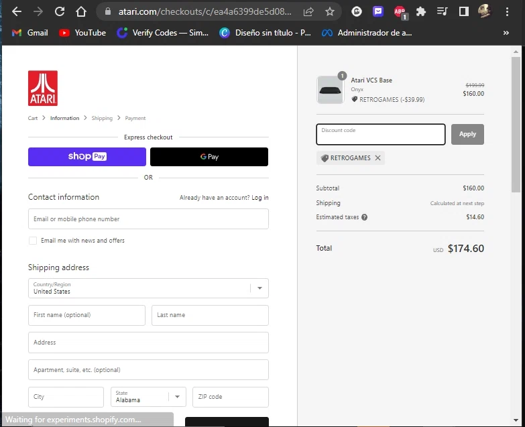Open the browser profile avatar

[485, 11]
